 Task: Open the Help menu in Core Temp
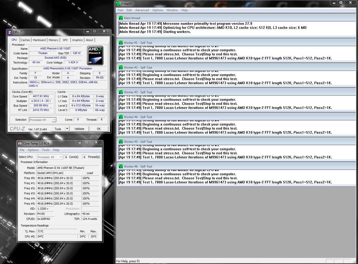pyautogui.click(x=56, y=150)
